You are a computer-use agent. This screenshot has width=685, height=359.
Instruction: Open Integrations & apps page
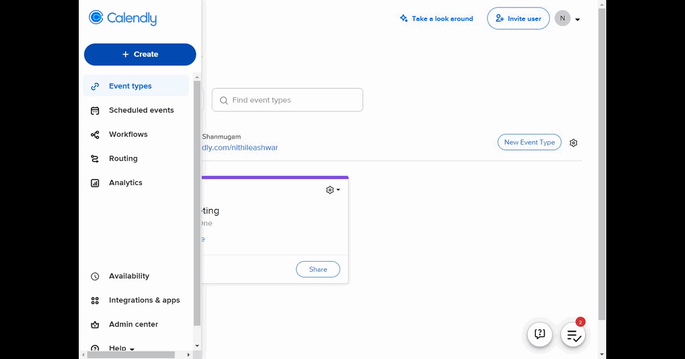[x=136, y=300]
